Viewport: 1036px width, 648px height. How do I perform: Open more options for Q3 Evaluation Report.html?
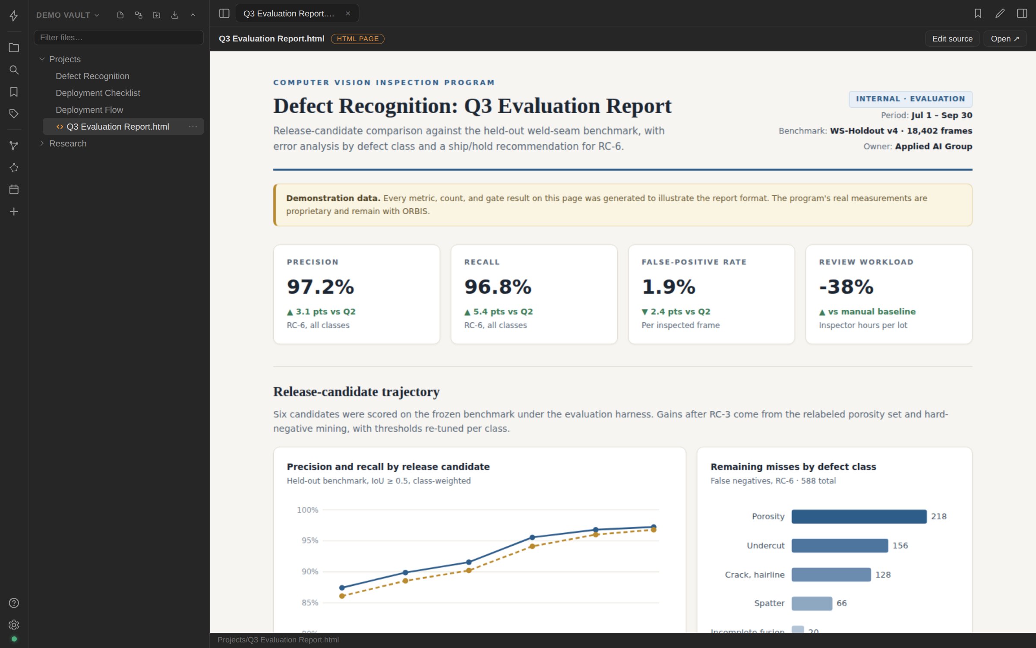pyautogui.click(x=193, y=127)
